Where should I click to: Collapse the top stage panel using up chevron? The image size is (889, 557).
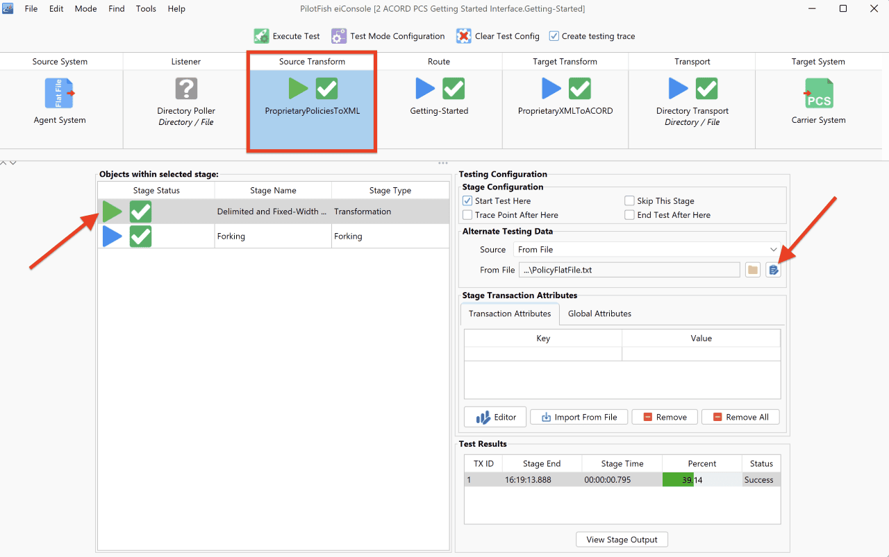point(3,163)
